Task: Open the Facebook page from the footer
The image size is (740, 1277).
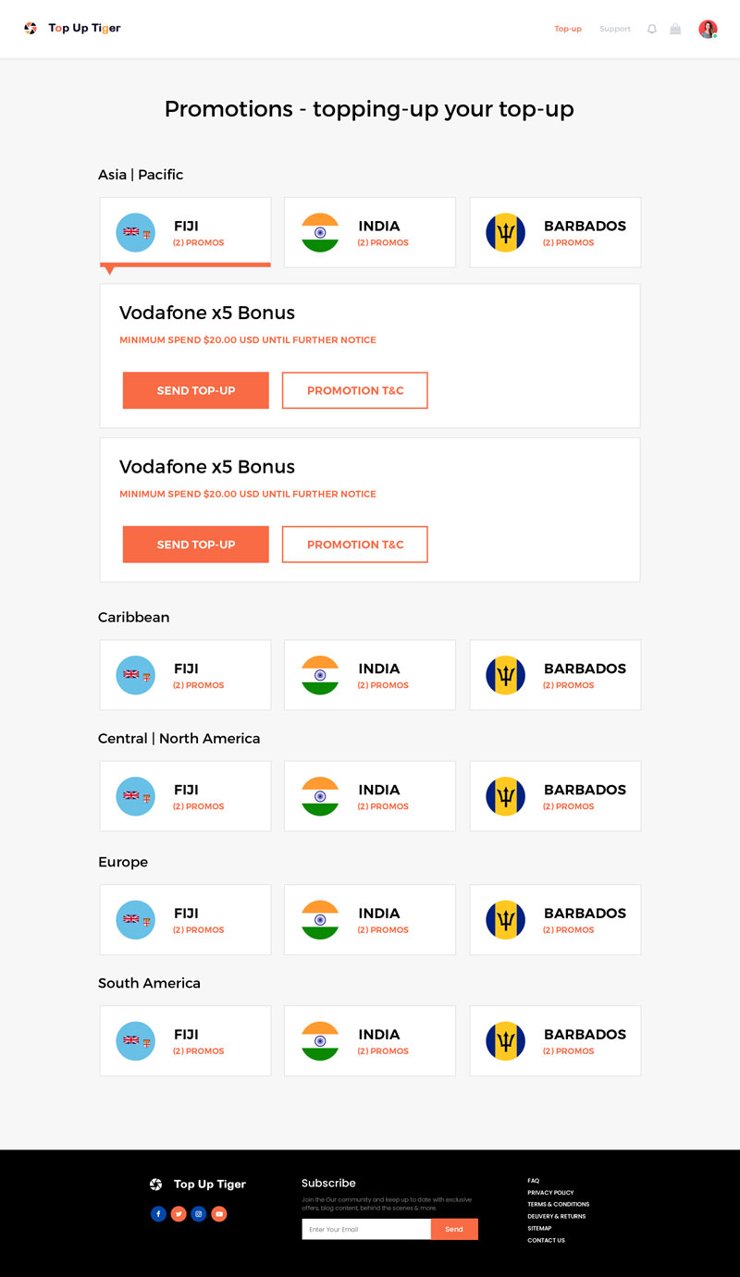Action: 158,1214
